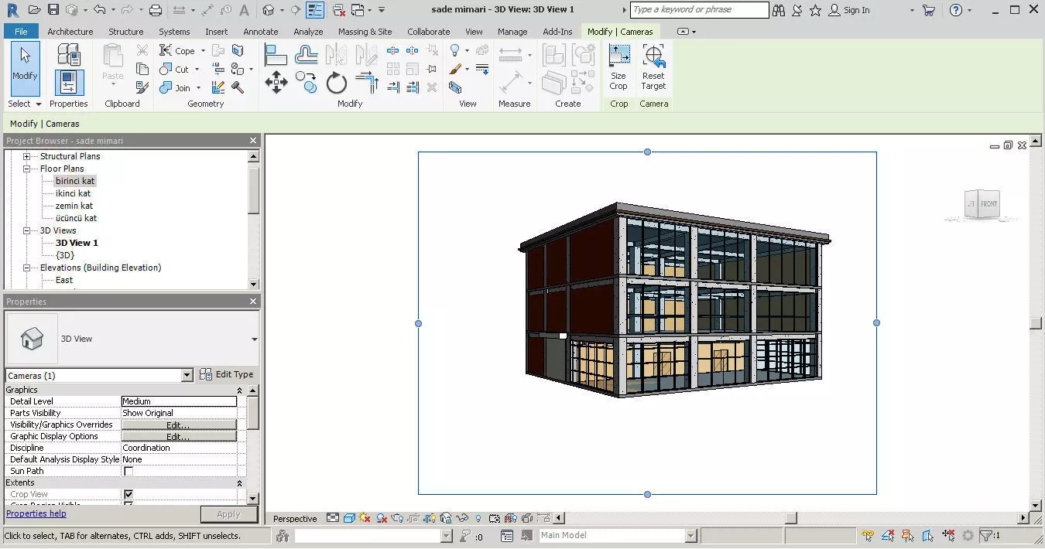This screenshot has width=1045, height=549.
Task: Click the keyword search input field
Action: (x=699, y=10)
